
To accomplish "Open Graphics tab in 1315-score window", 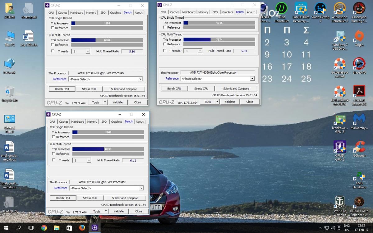I will (x=228, y=12).
